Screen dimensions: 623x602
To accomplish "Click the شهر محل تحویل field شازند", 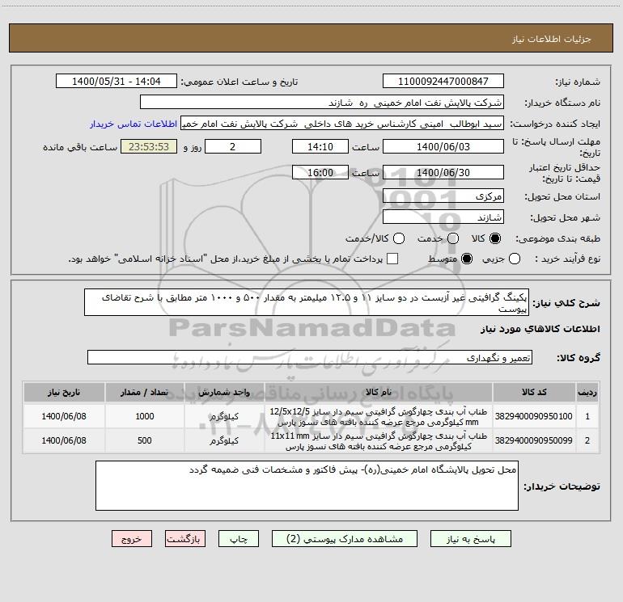I will point(443,217).
